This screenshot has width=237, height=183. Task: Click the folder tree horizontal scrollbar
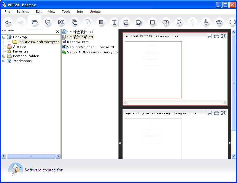coord(31,156)
